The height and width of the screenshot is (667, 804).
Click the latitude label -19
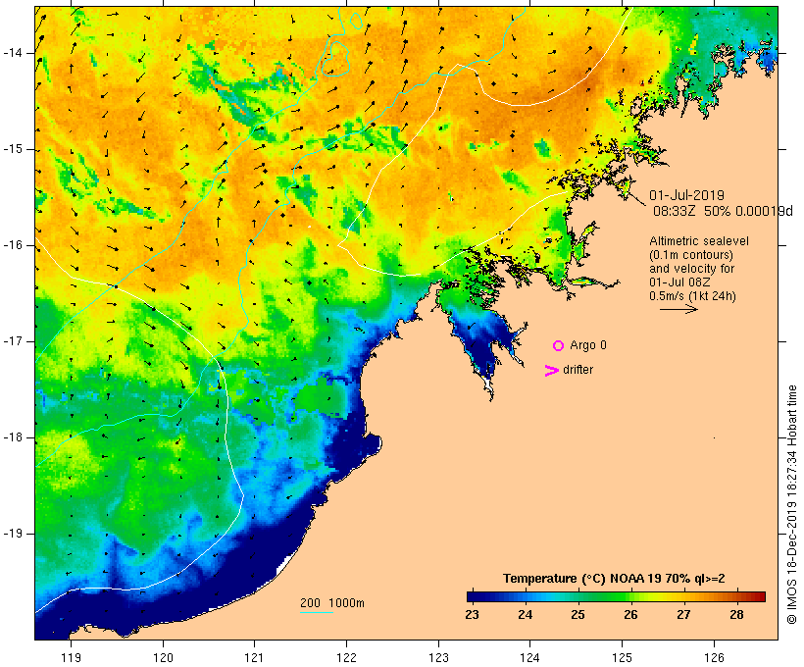click(x=13, y=534)
